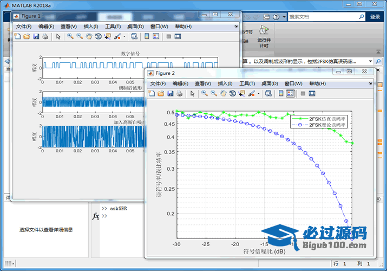
Task: Click dock arrow in Figure 2 menu bar
Action: [370, 83]
